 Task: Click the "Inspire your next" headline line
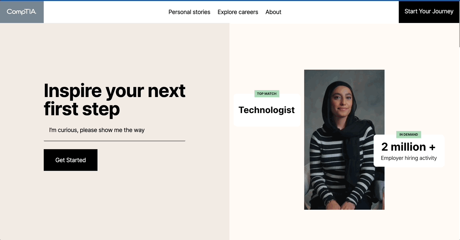pos(114,91)
